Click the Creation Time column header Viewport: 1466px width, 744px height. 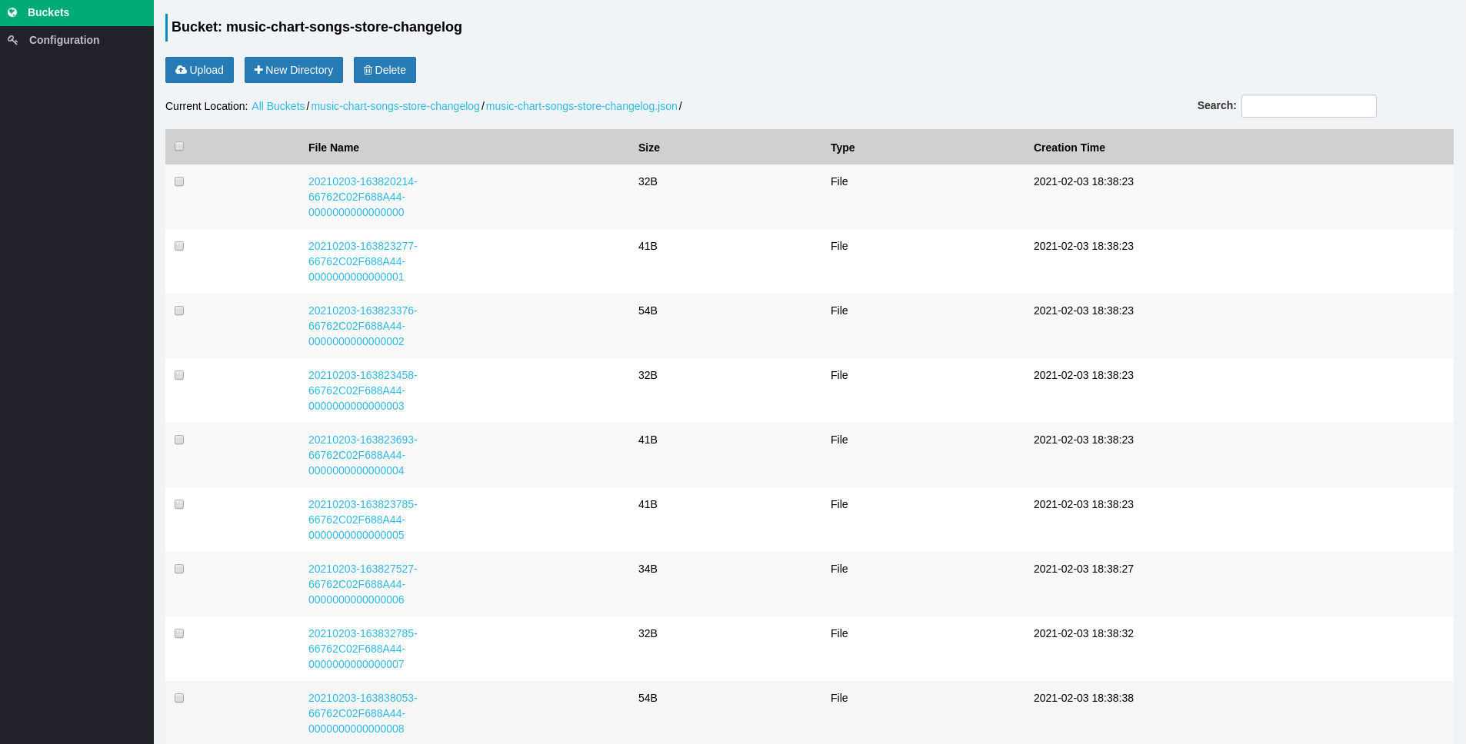(x=1069, y=148)
